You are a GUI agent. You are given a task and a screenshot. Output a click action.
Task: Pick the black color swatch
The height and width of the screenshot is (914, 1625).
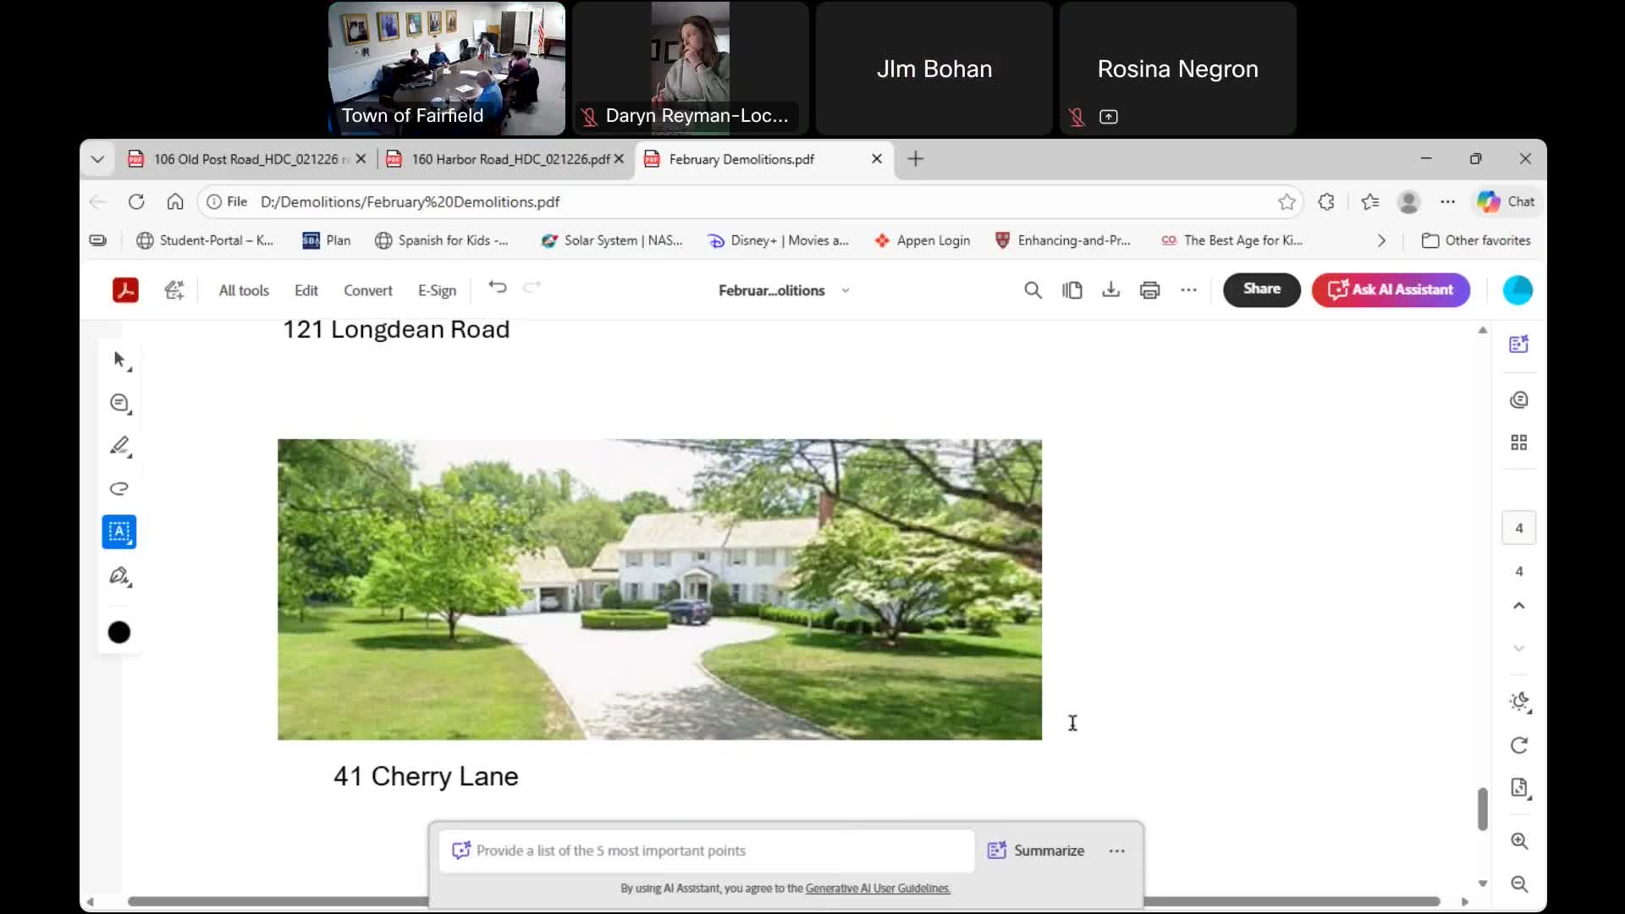tap(119, 632)
